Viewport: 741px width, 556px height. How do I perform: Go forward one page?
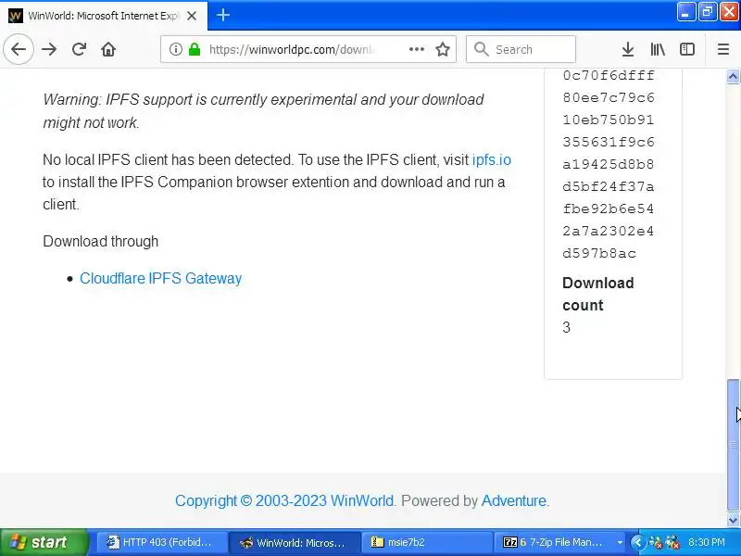click(x=49, y=49)
